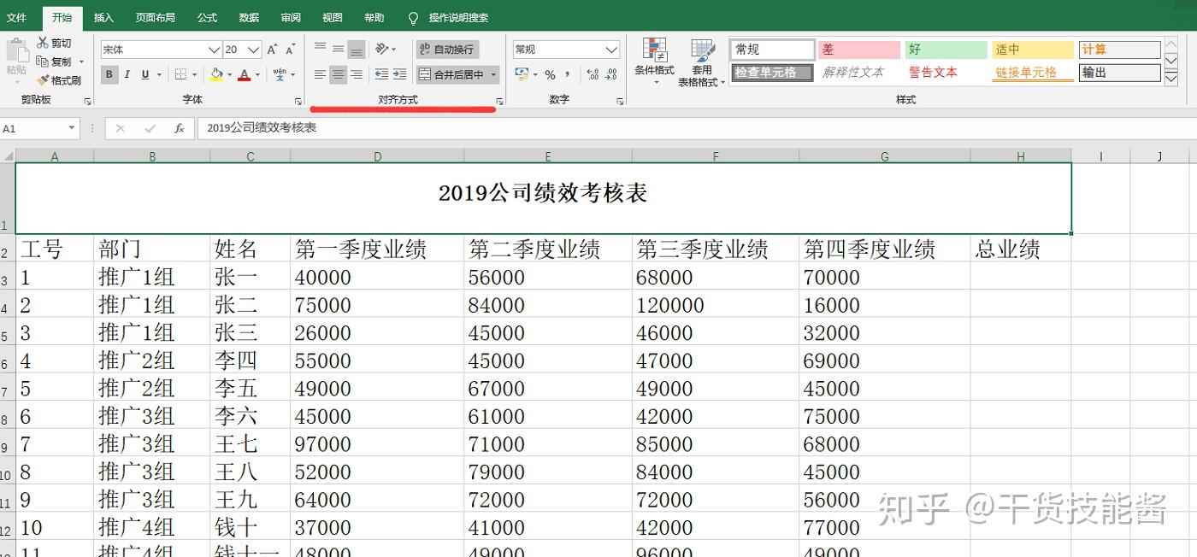Expand the Merge & Center dropdown arrow
The image size is (1197, 557).
(x=494, y=74)
